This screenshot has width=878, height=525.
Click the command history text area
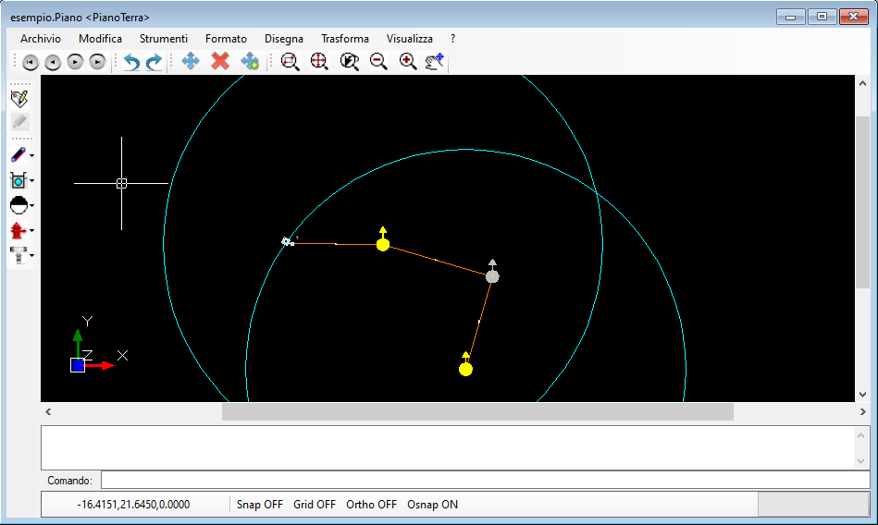[x=448, y=447]
